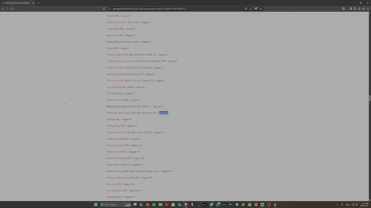Viewport: 371px width, 208px height.
Task: Open the Tiny Bookshop link
Action: tap(114, 87)
